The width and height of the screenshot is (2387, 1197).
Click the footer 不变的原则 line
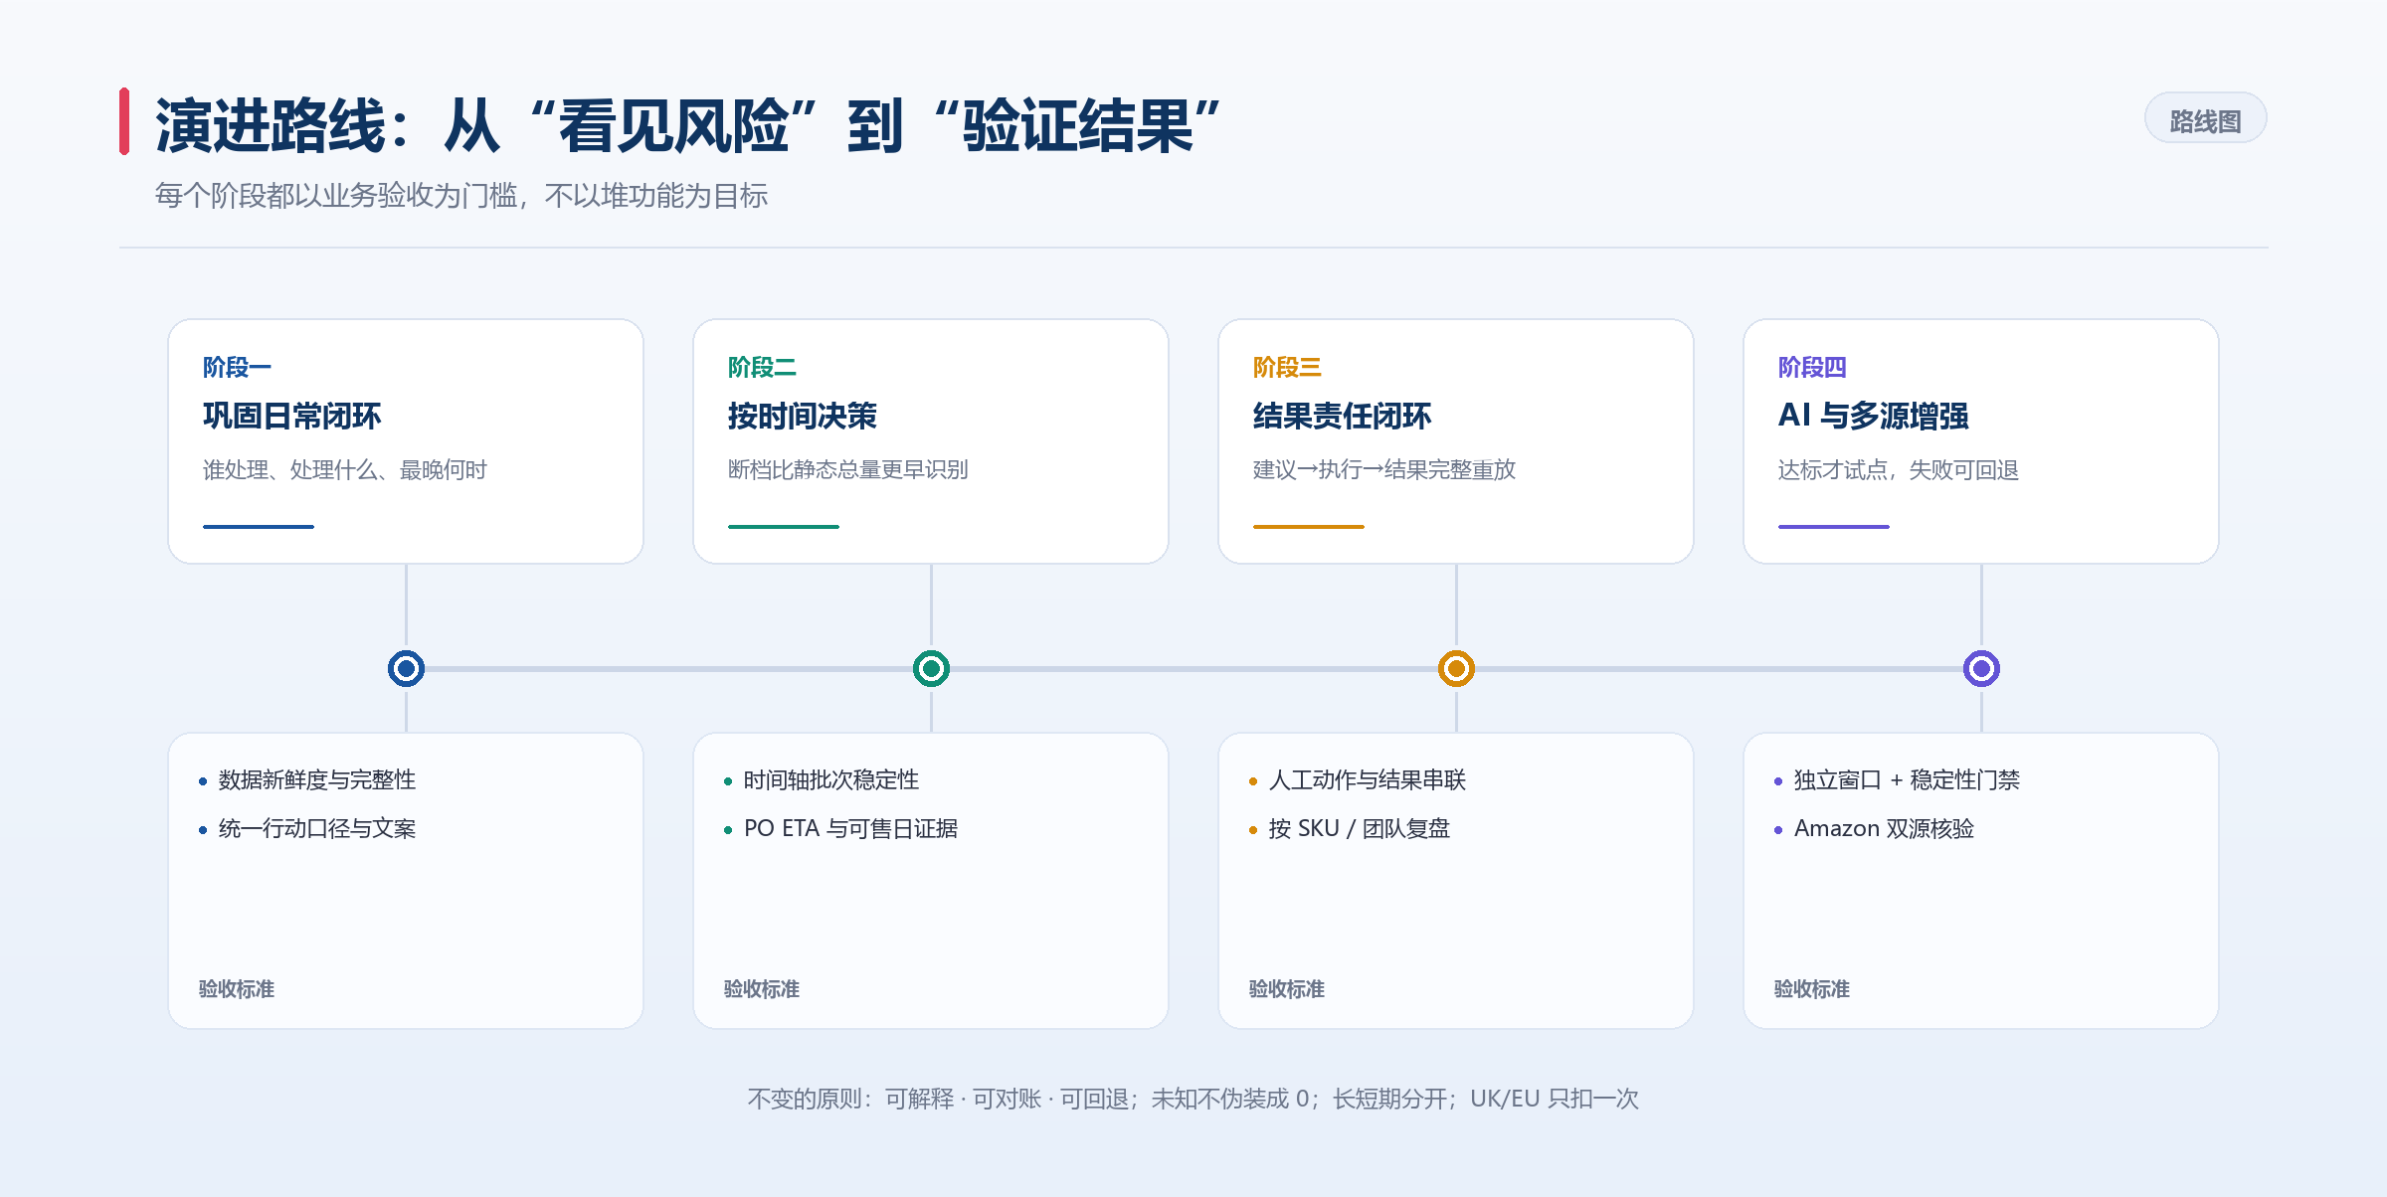(1193, 1099)
